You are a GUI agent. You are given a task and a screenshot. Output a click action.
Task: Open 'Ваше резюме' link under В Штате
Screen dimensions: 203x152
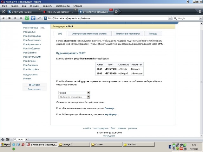click(x=35, y=89)
